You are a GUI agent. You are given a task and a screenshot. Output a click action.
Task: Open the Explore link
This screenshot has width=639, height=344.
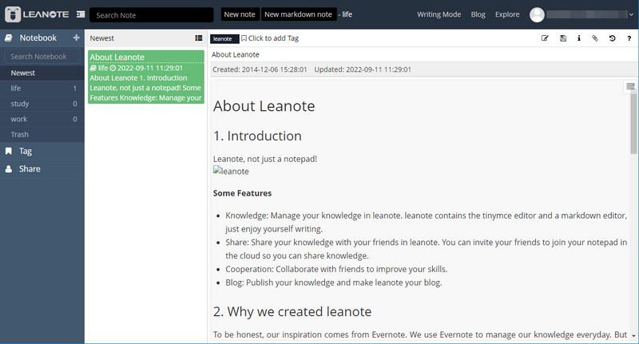507,14
